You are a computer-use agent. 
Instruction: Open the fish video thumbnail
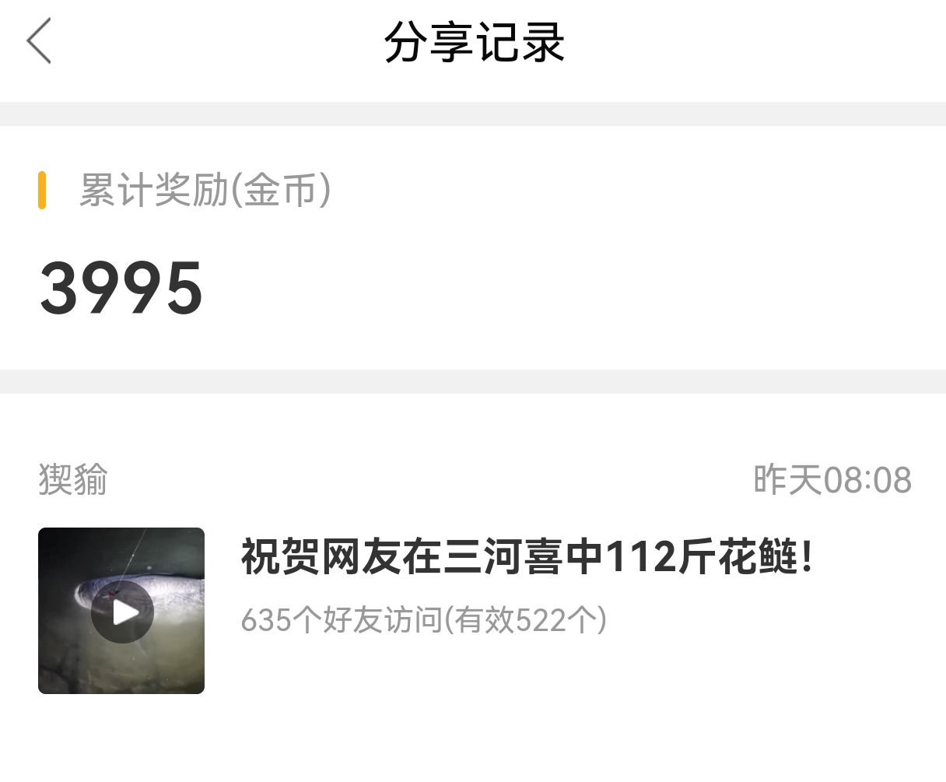pos(121,611)
